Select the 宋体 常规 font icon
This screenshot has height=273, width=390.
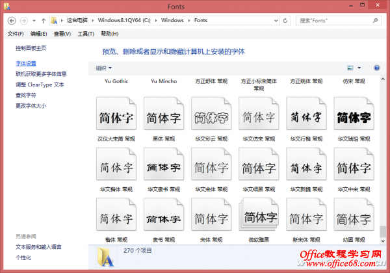click(x=211, y=214)
